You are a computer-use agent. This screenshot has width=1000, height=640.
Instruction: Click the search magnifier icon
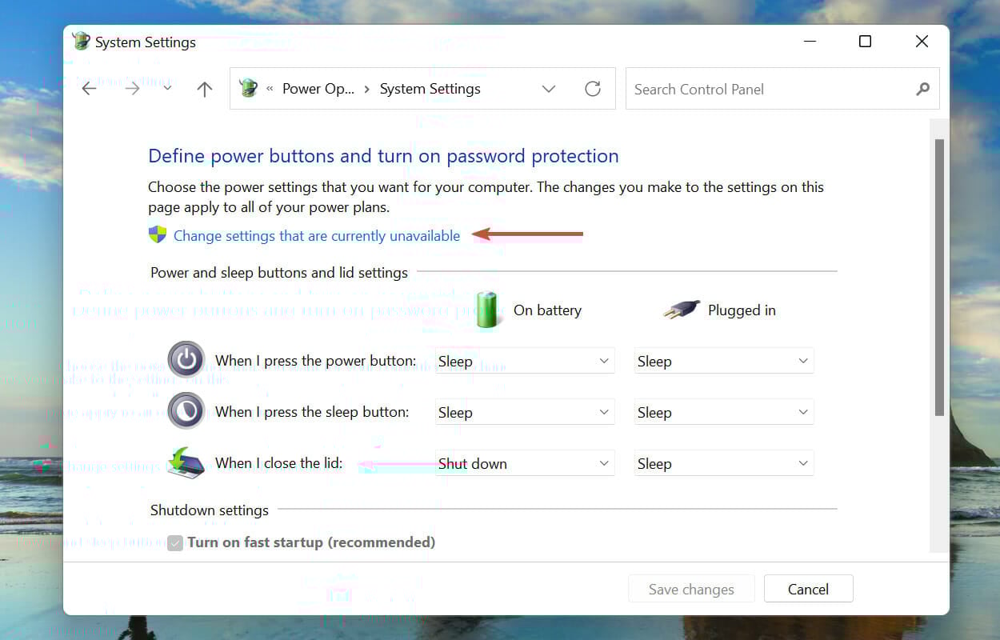click(x=923, y=89)
